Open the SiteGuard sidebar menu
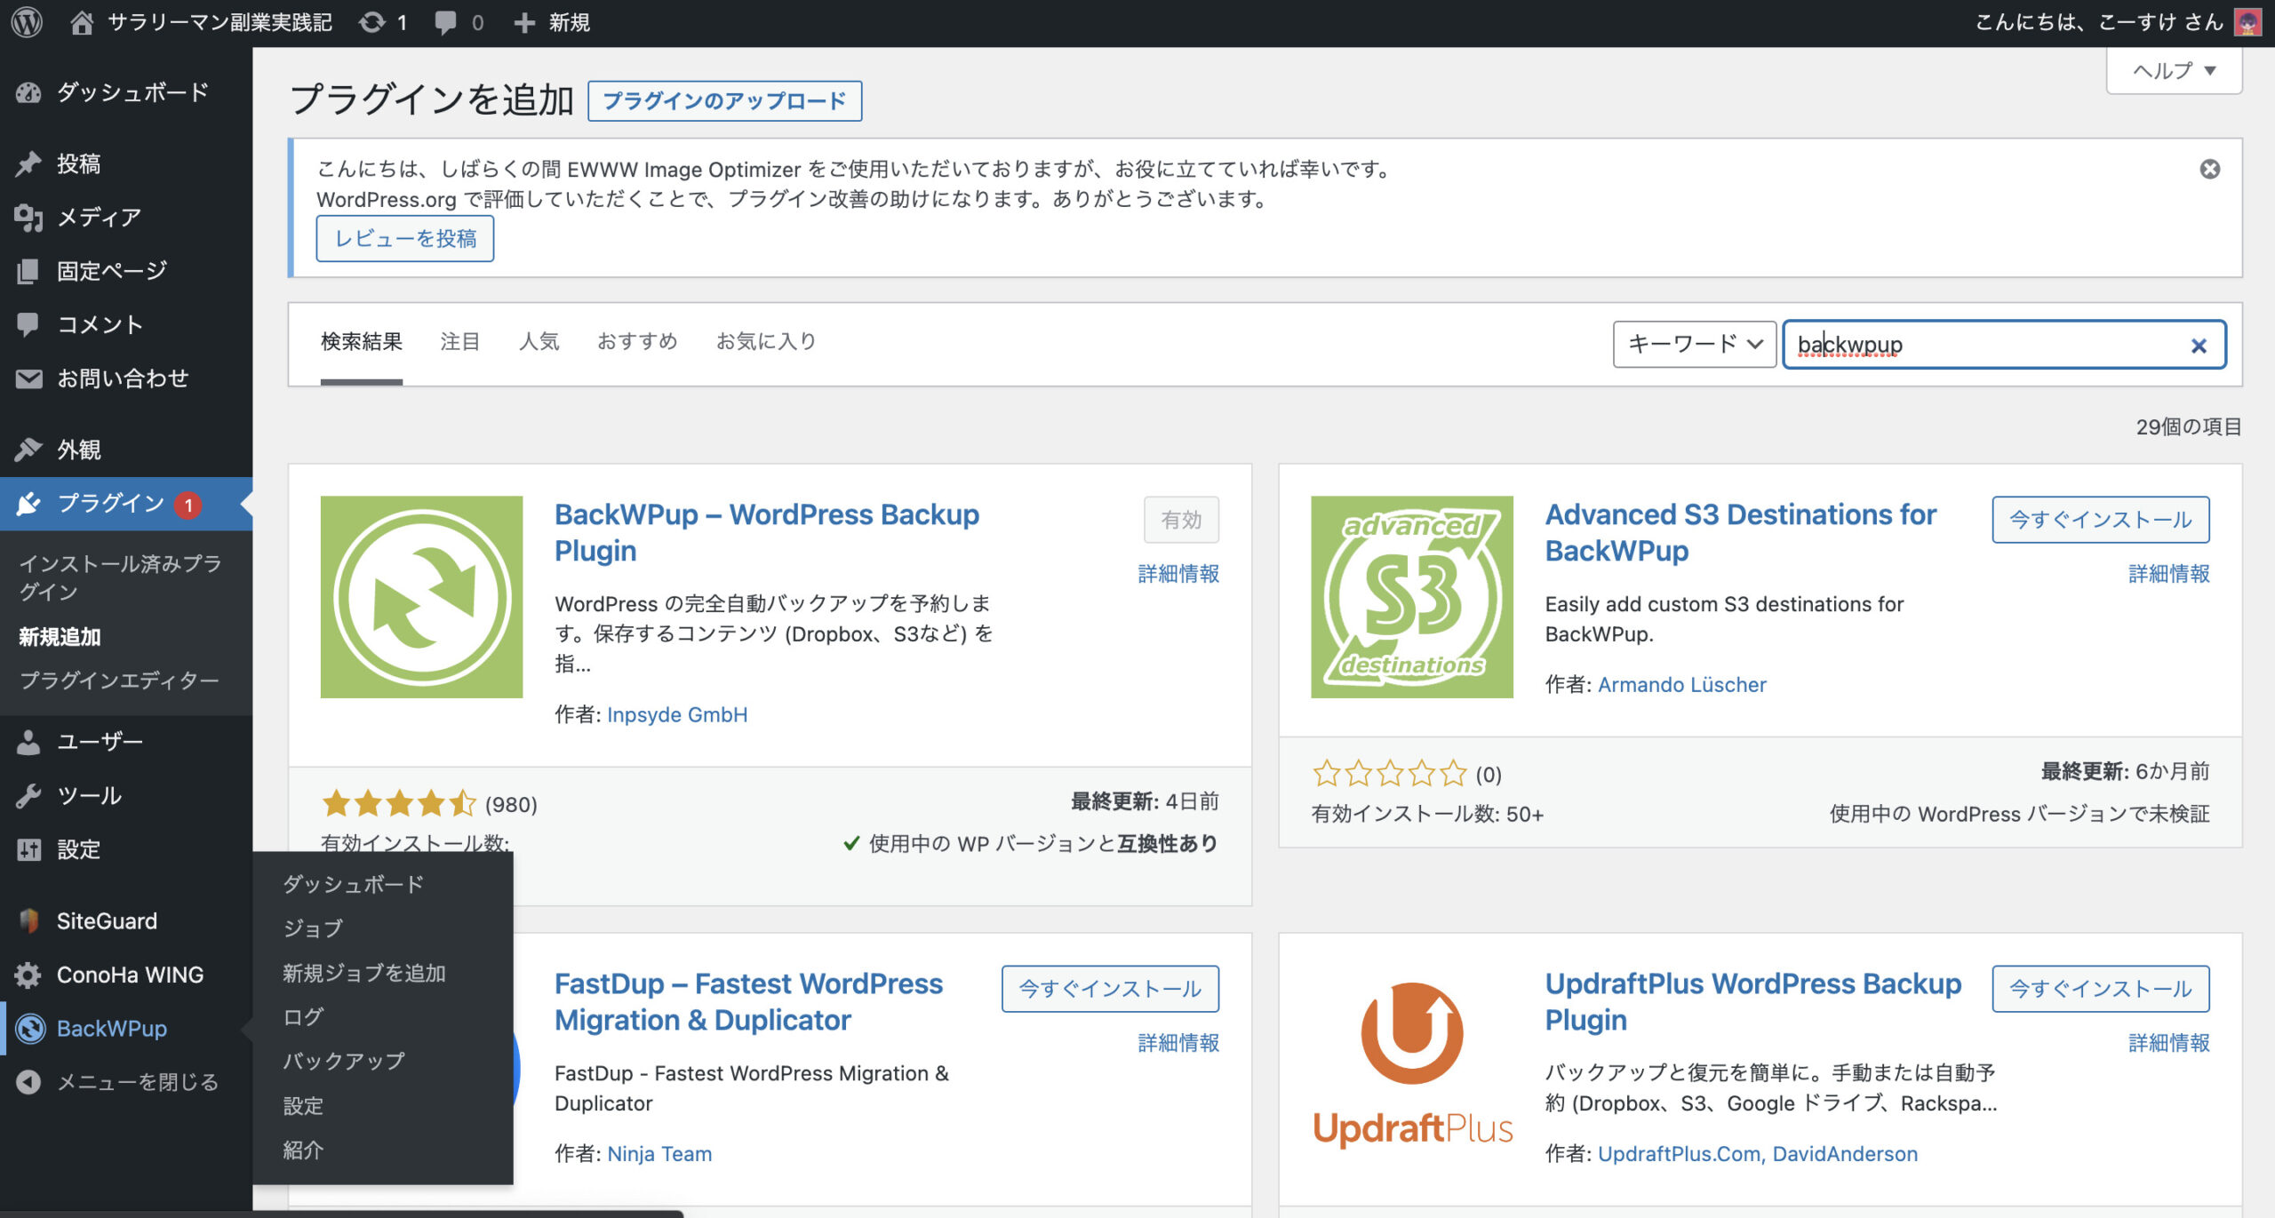 tap(107, 921)
